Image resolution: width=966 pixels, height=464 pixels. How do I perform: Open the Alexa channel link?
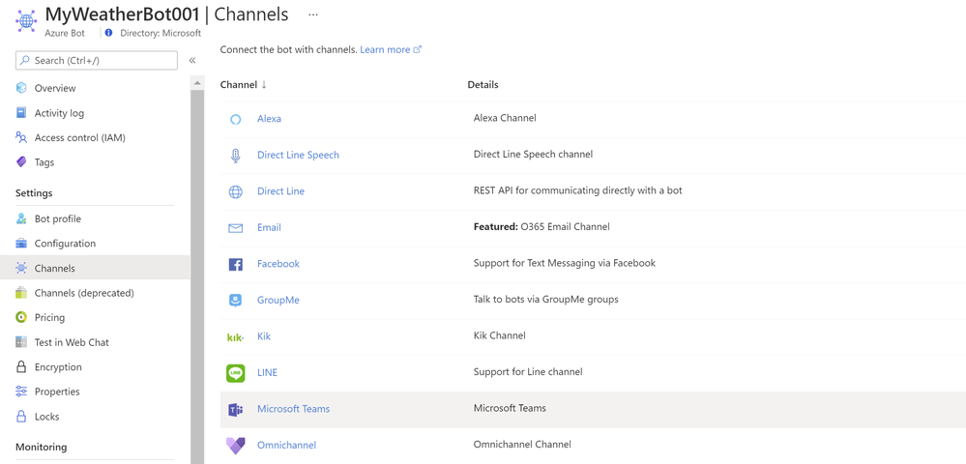pyautogui.click(x=269, y=118)
